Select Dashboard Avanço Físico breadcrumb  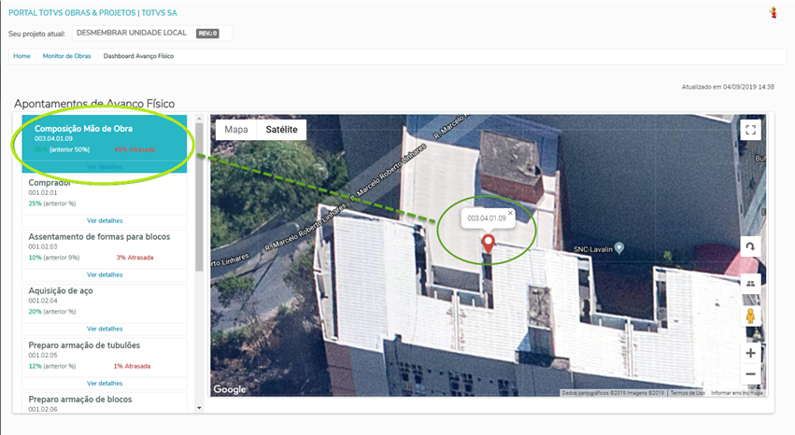138,56
